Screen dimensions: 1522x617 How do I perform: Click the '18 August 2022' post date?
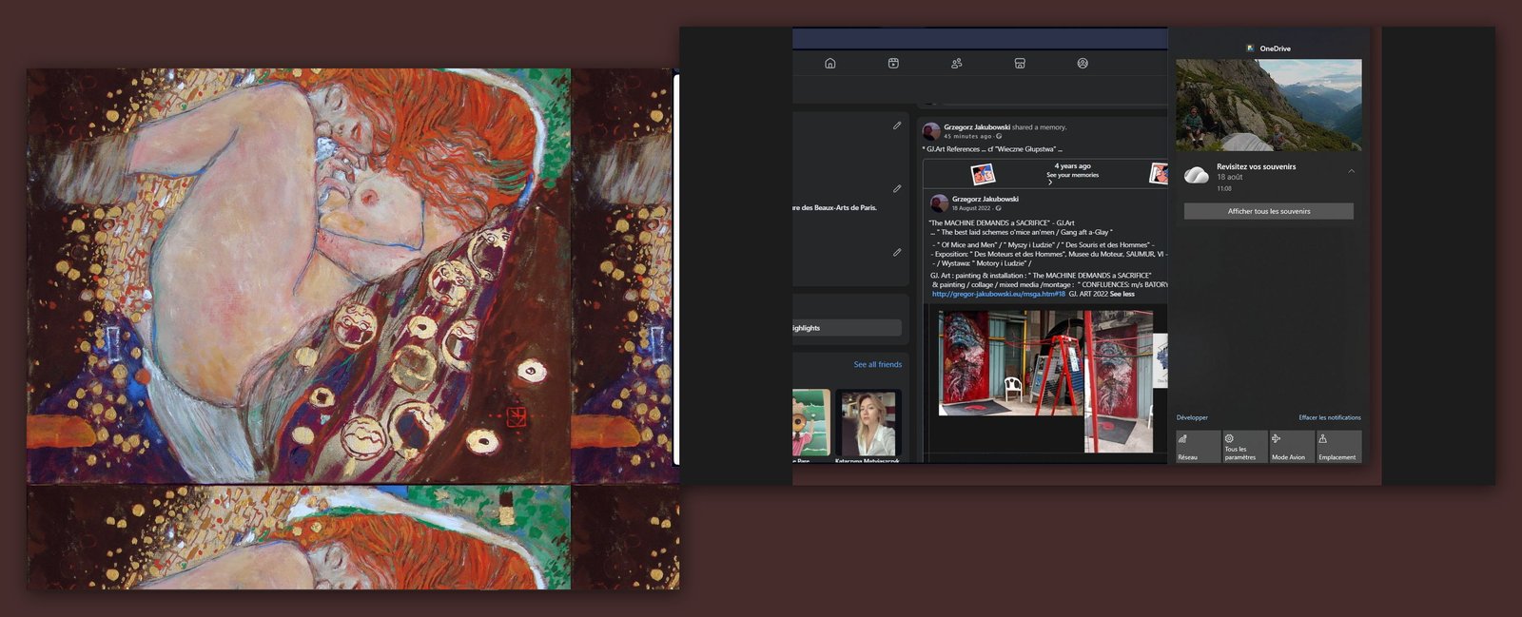pos(971,207)
